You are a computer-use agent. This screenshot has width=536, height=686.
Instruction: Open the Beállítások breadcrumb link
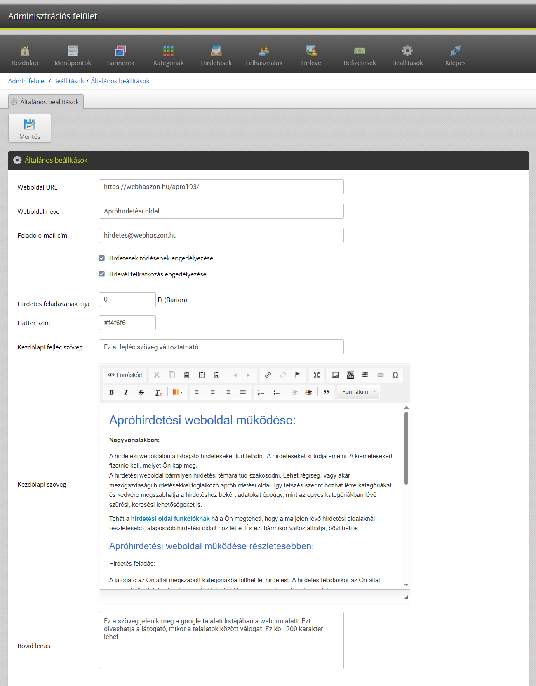[68, 81]
